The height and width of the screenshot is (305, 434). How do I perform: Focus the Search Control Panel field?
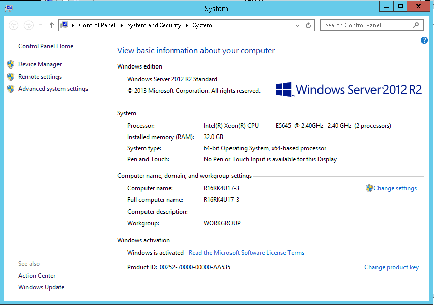click(x=366, y=25)
